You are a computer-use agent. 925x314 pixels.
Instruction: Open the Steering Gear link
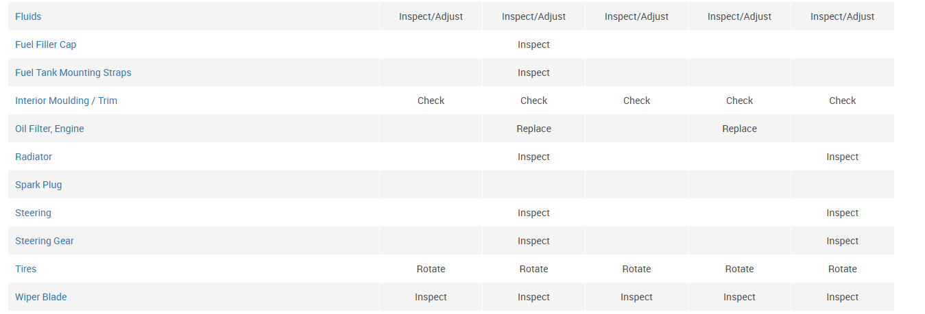pyautogui.click(x=45, y=241)
